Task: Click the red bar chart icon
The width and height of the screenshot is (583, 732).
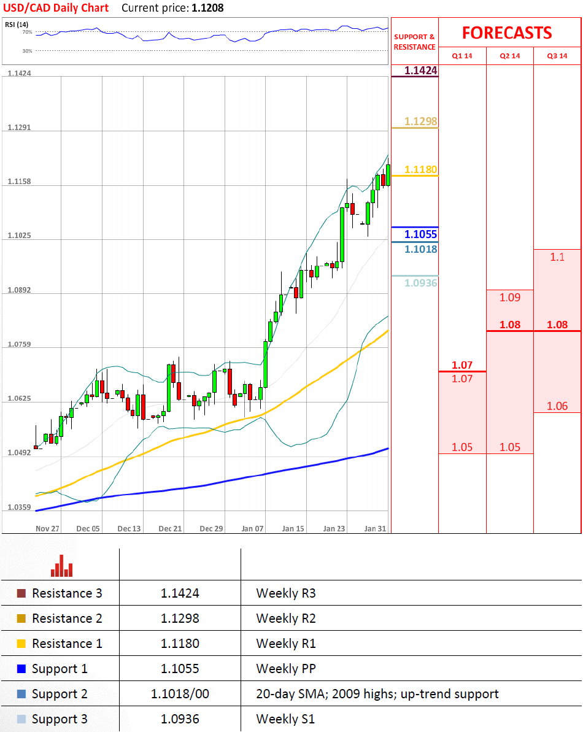Action: tap(61, 566)
